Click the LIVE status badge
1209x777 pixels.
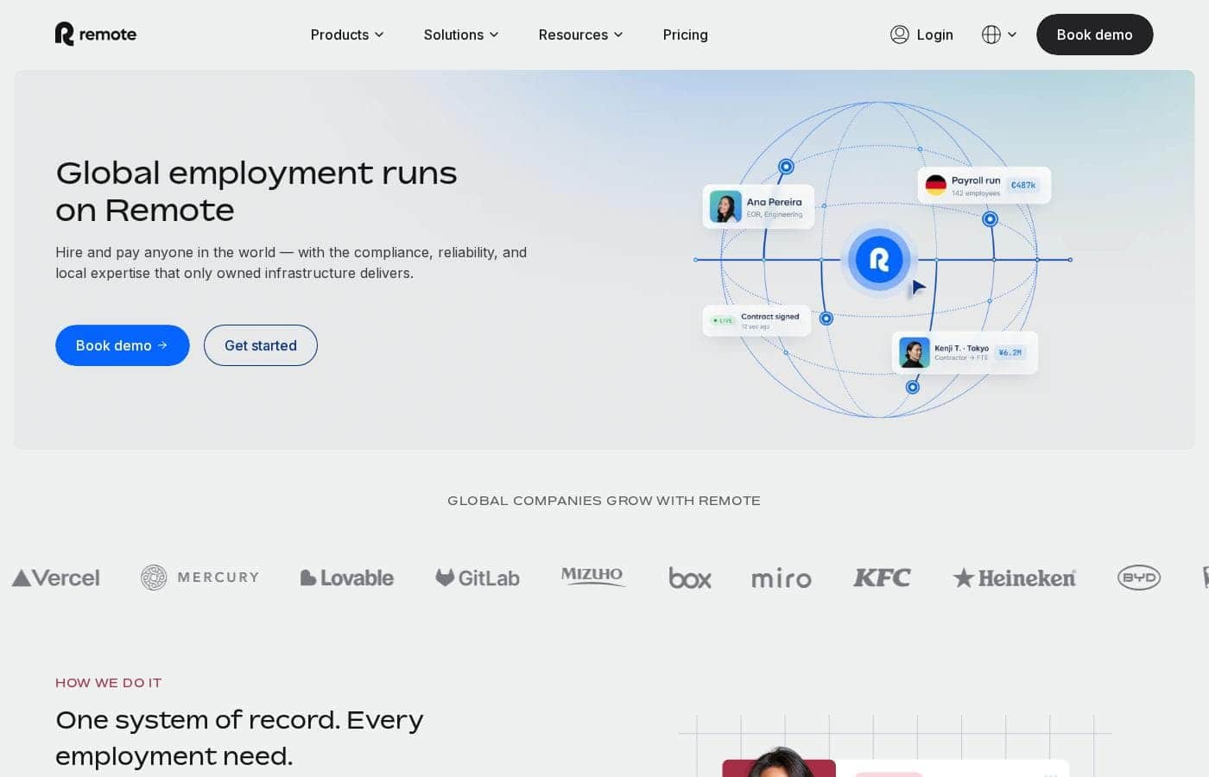coord(722,320)
